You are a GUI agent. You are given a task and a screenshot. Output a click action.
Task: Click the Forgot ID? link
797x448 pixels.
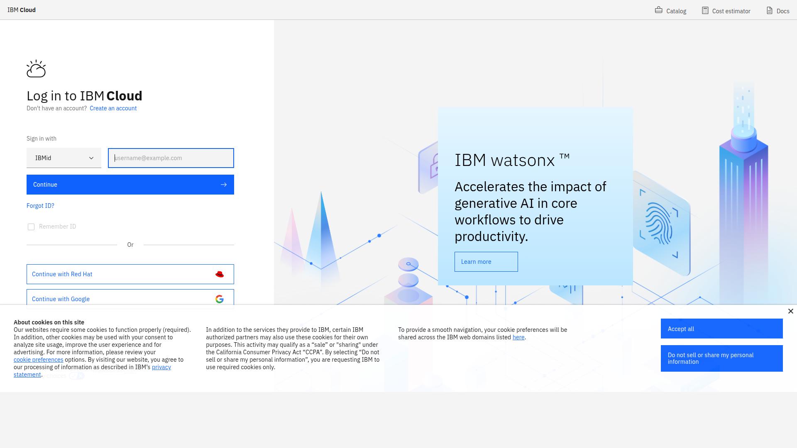(x=40, y=206)
